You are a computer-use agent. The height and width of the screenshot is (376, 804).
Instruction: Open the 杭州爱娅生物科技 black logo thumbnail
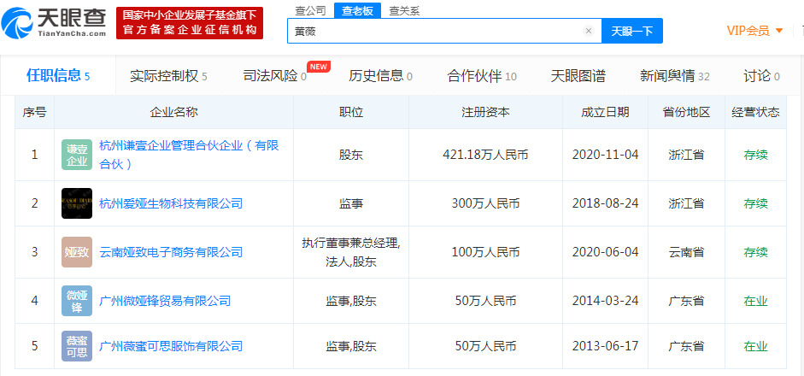(77, 203)
